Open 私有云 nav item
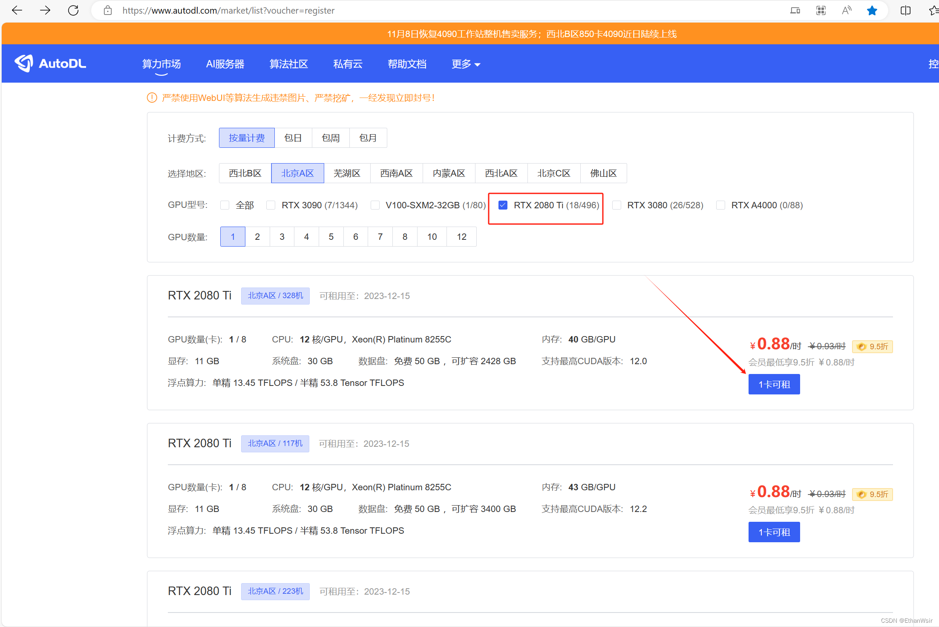 348,64
